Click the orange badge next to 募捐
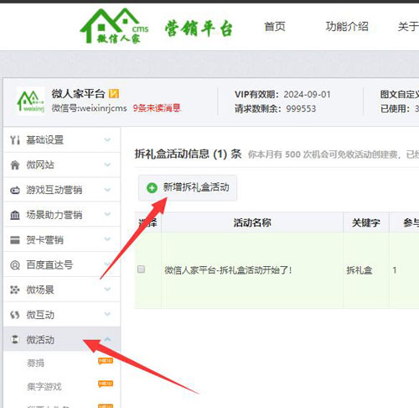 tap(106, 361)
